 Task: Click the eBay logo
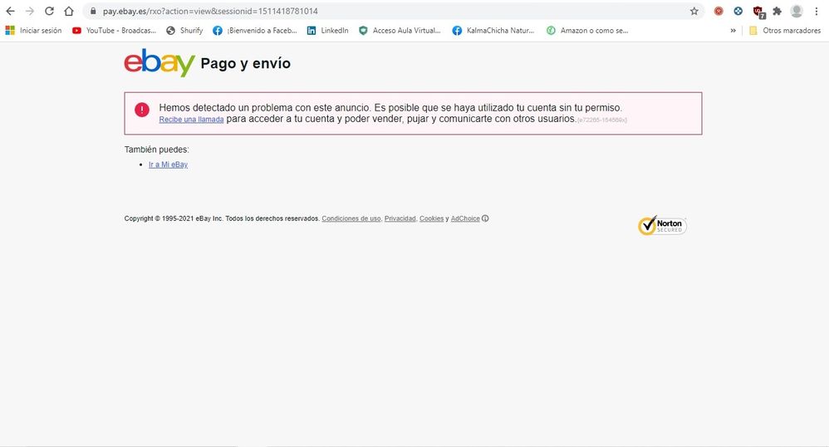pyautogui.click(x=159, y=63)
